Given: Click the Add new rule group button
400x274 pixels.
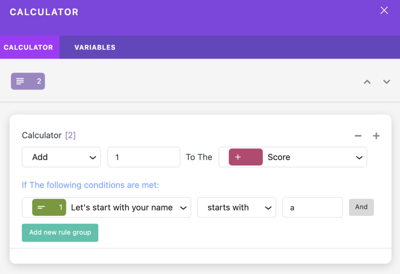Looking at the screenshot, I should (60, 233).
